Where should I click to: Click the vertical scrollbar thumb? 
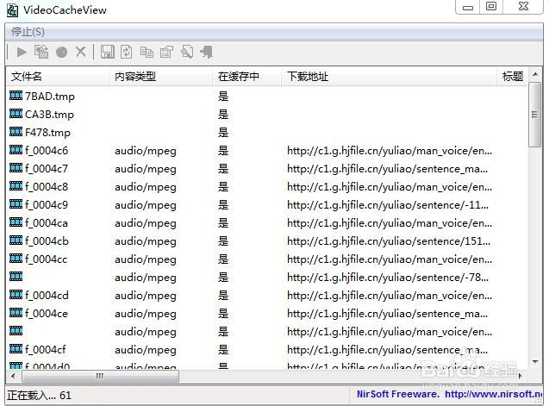pos(534,115)
